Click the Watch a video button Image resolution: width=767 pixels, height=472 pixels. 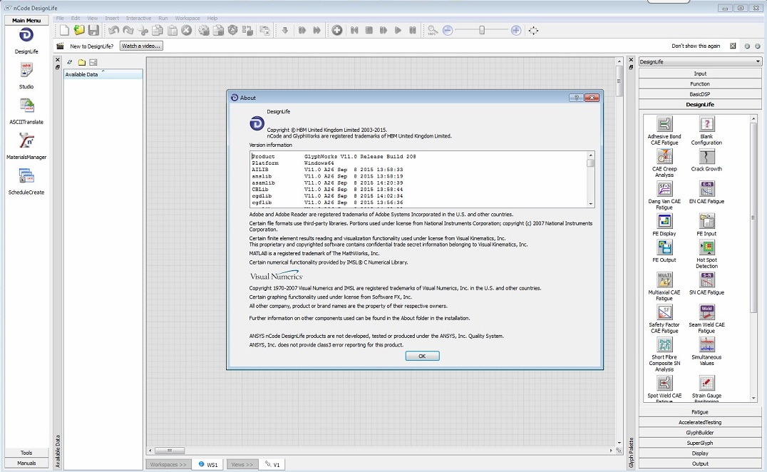coord(141,46)
